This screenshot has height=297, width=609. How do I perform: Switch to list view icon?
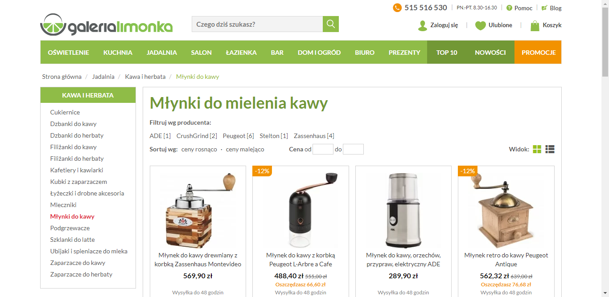[x=550, y=149]
